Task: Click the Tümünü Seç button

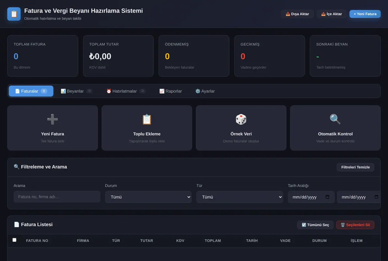Action: tap(315, 225)
